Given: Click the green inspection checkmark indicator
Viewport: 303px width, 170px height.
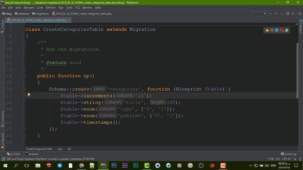Looking at the screenshot, I should [x=297, y=24].
